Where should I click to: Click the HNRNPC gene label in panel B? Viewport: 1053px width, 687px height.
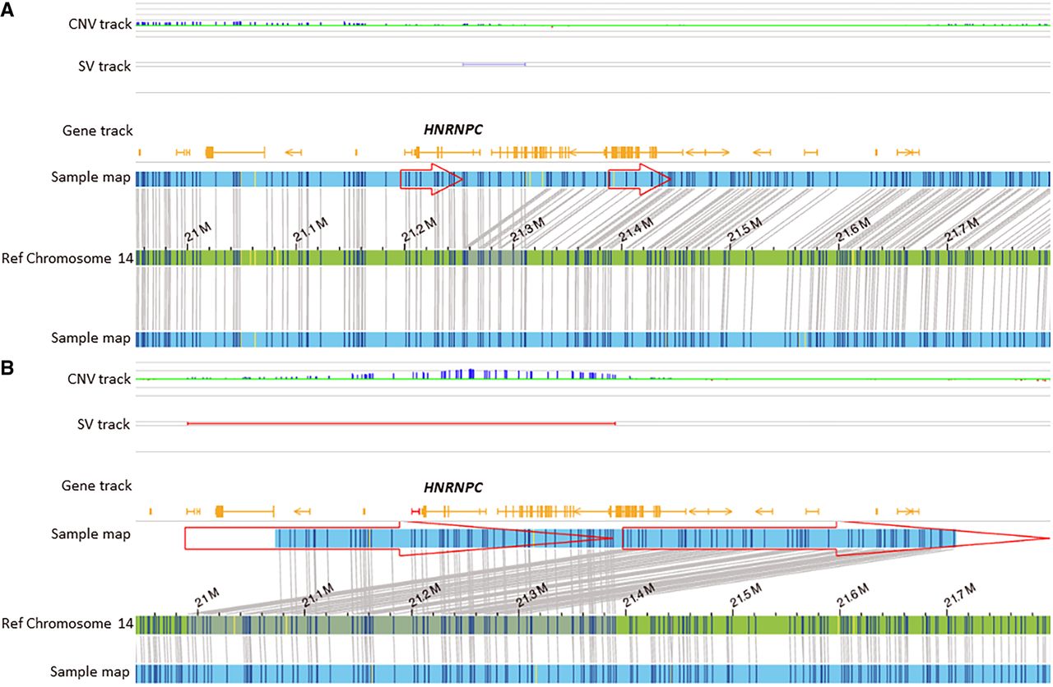[452, 487]
